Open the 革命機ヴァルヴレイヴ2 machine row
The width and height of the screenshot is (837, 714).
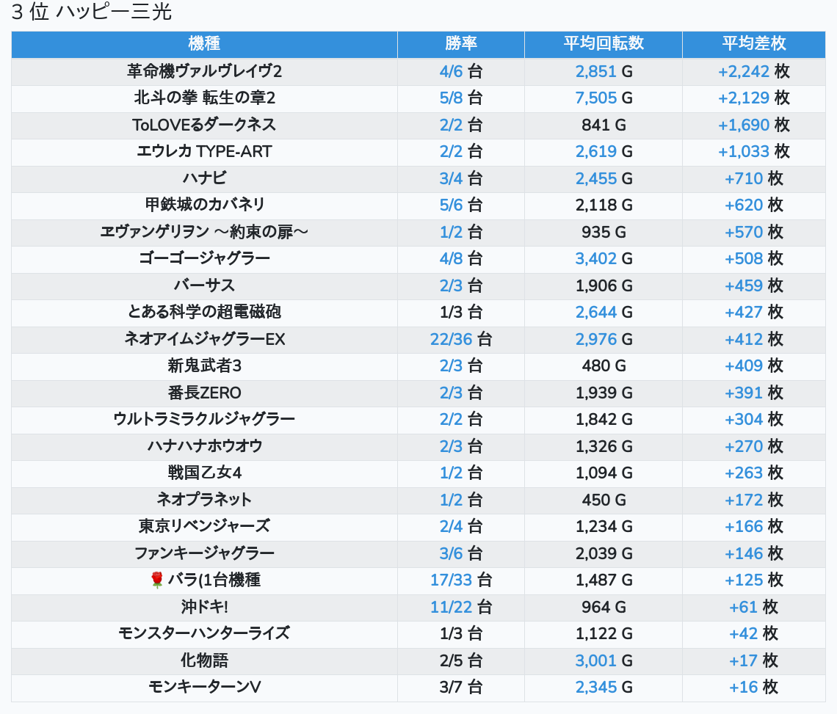[x=204, y=71]
